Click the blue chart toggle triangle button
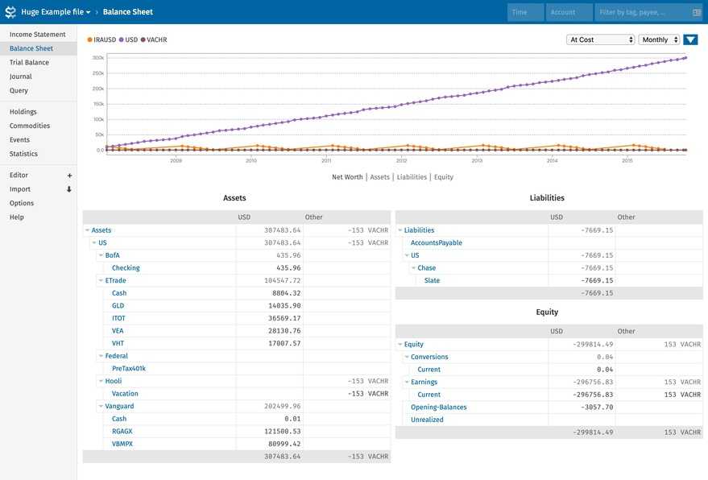 690,39
